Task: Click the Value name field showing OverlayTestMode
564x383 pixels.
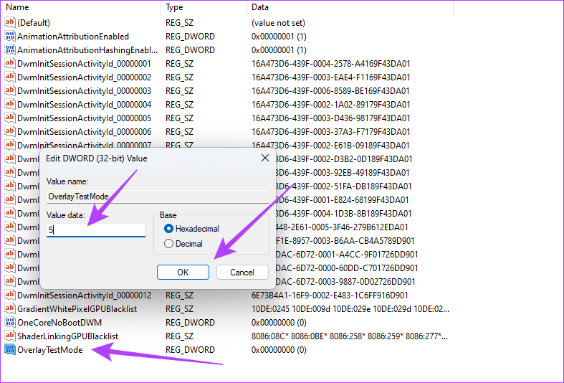Action: pos(158,197)
